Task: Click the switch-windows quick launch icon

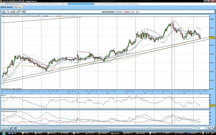Action: point(12,133)
